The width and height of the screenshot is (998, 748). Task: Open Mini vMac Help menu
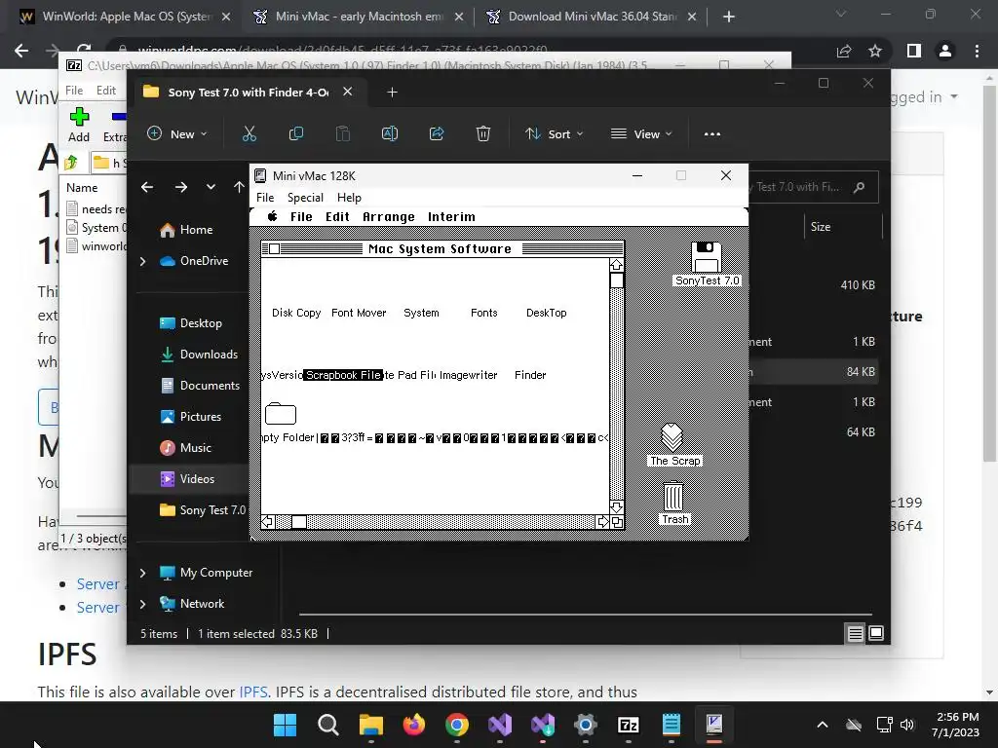click(349, 197)
